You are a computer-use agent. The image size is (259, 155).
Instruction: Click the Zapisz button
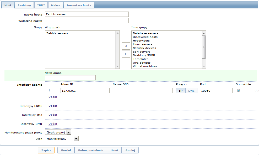point(46,150)
